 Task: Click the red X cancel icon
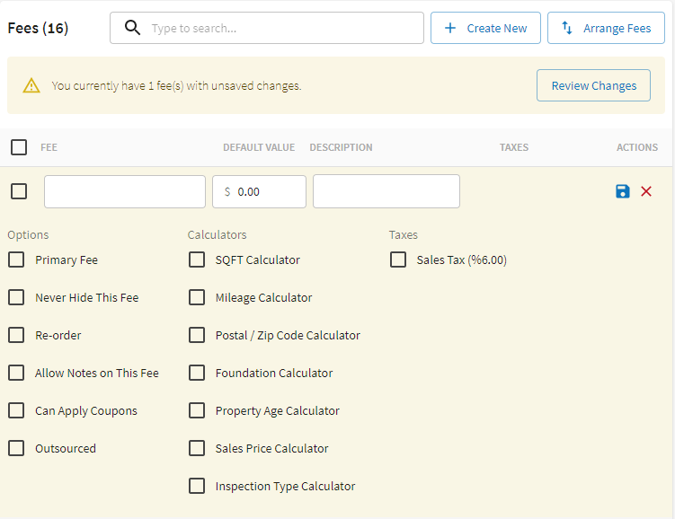tap(646, 191)
